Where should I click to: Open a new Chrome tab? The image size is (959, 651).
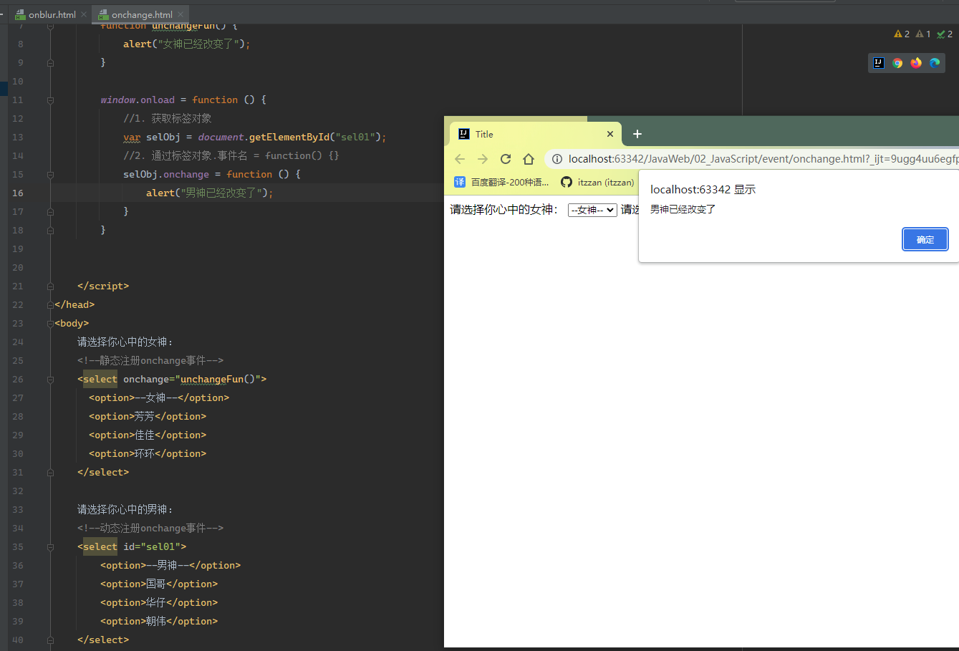point(637,134)
